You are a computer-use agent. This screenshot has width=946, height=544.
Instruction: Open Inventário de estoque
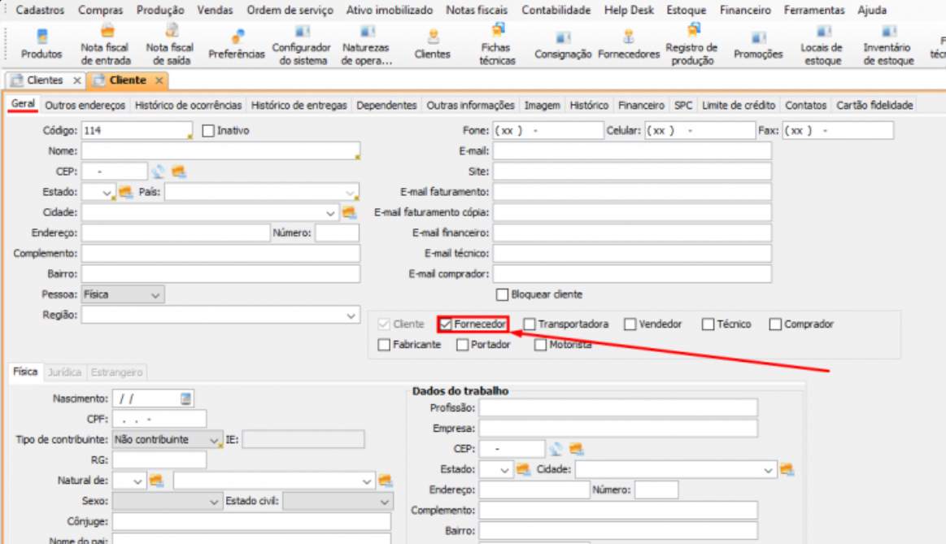point(888,44)
